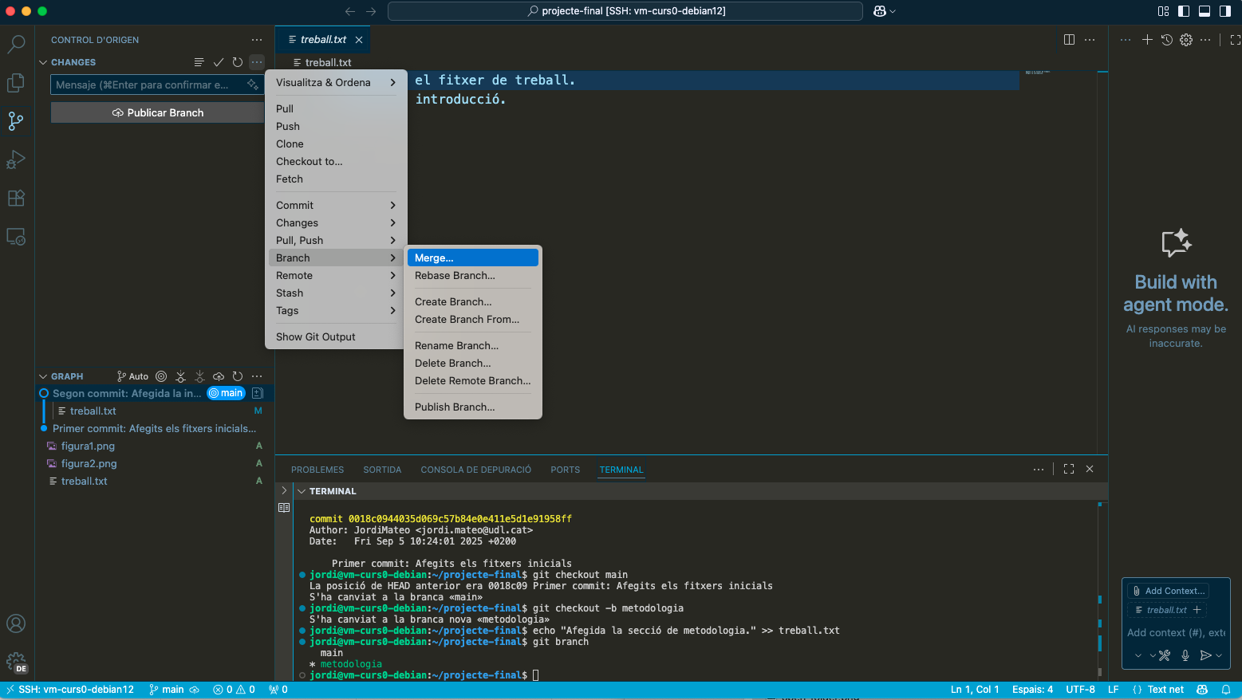Send the chat message arrow icon
Viewport: 1242px width, 700px height.
(1205, 655)
